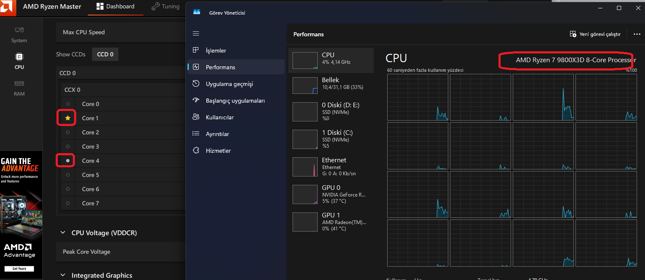
Task: Collapse the CPU Voltage (VDDCR) section
Action: point(63,232)
